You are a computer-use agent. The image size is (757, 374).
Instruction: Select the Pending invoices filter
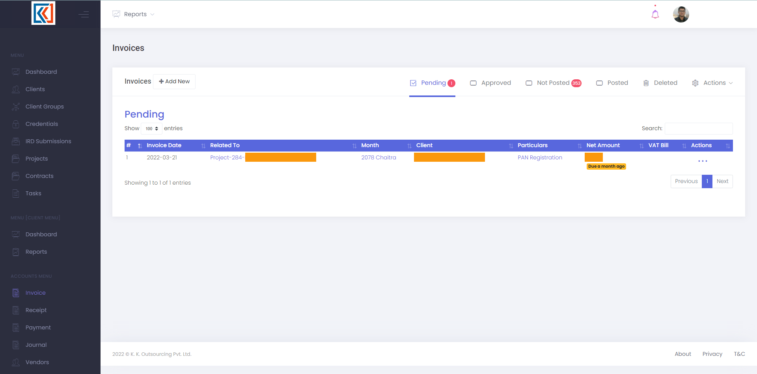click(x=433, y=83)
